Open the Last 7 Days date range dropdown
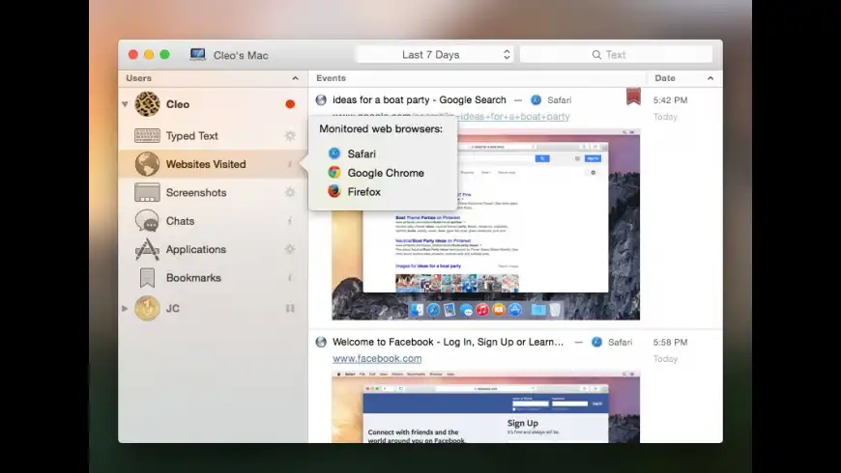This screenshot has width=841, height=473. tap(435, 55)
